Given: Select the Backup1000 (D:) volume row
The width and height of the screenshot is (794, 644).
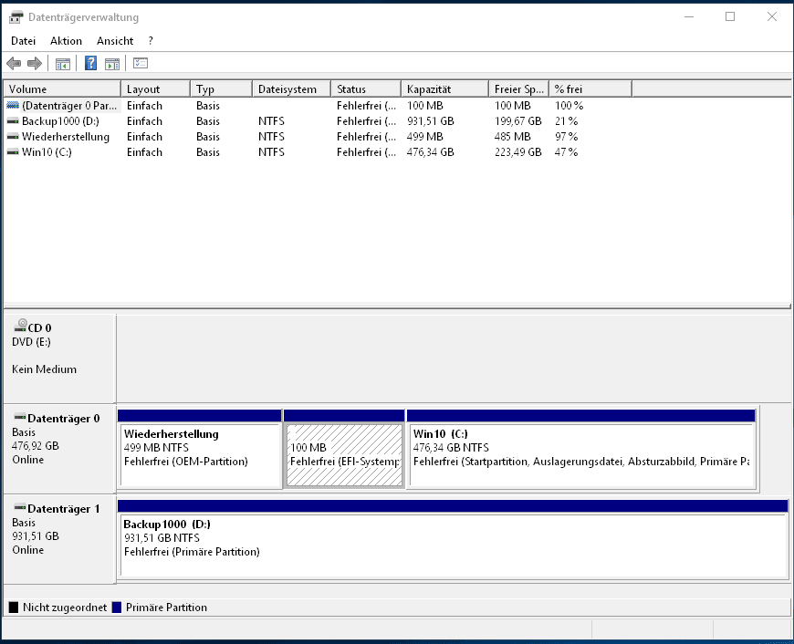Looking at the screenshot, I should tap(318, 121).
